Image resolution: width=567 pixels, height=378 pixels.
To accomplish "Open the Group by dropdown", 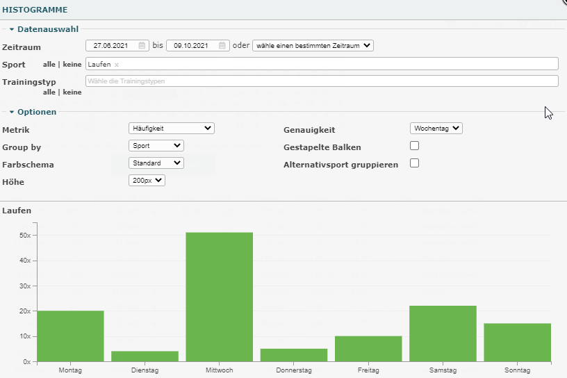I will tap(156, 146).
